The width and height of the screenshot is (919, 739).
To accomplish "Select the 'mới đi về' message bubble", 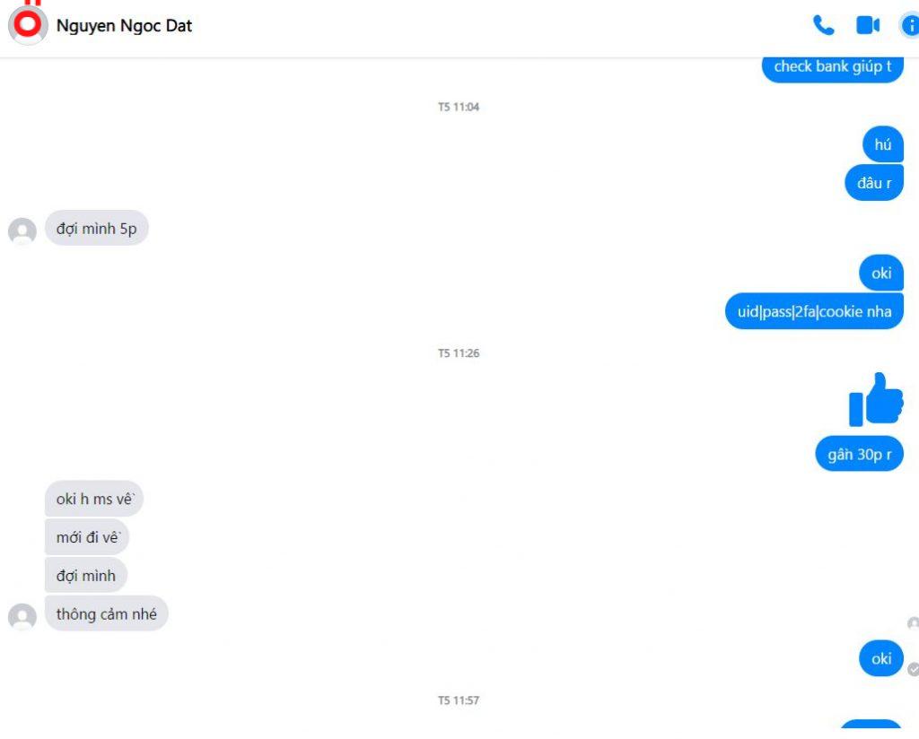I will 87,537.
